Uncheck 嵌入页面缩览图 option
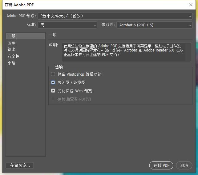 tap(53, 82)
